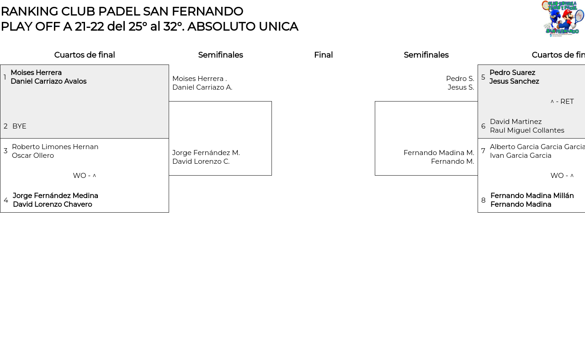Click semifinalist Fernando Madina M. and Fernando M.
This screenshot has width=585, height=349.
[x=439, y=157]
